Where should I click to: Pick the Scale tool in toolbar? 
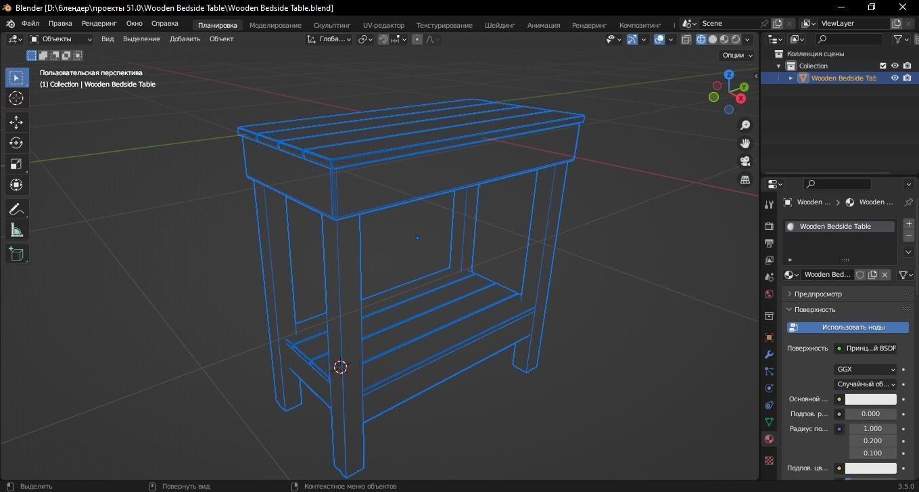(x=16, y=164)
